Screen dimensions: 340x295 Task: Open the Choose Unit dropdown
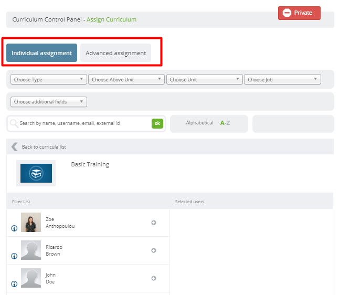coord(205,79)
